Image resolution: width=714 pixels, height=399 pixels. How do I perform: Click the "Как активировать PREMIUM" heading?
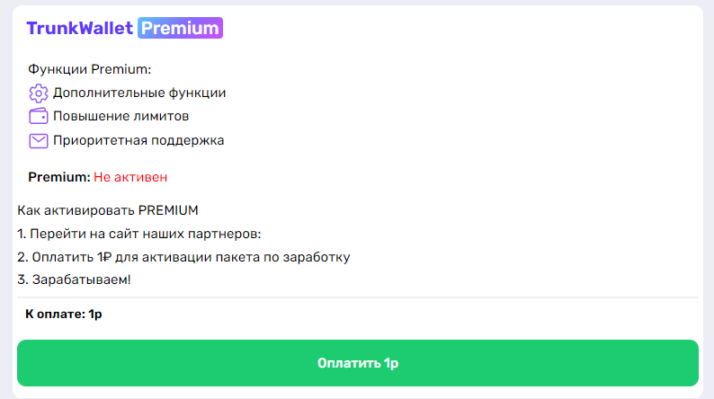point(107,211)
